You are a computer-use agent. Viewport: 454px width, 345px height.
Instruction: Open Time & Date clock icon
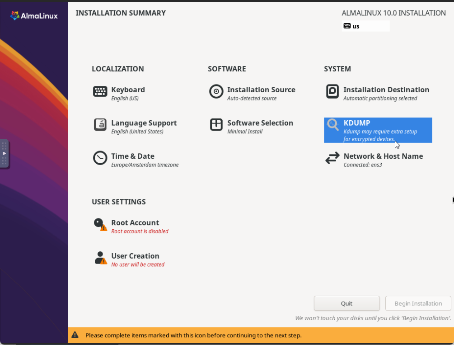coord(100,158)
